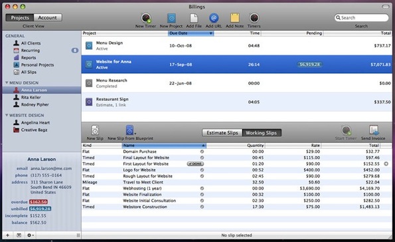Click pending $6,919.28 badge on Website for Anna
Image resolution: width=395 pixels, height=242 pixels.
tap(309, 64)
